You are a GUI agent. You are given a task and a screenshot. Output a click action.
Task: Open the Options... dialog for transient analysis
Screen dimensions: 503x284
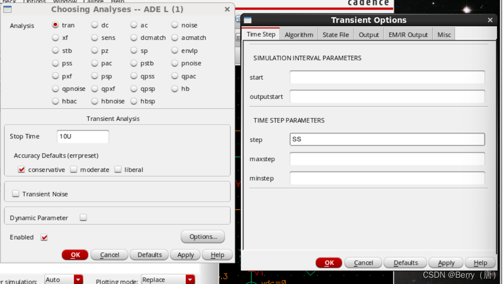(x=203, y=237)
